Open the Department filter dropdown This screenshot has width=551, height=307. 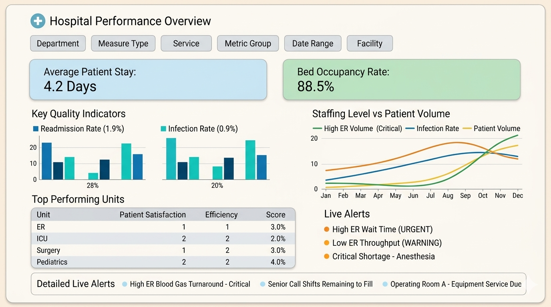58,44
